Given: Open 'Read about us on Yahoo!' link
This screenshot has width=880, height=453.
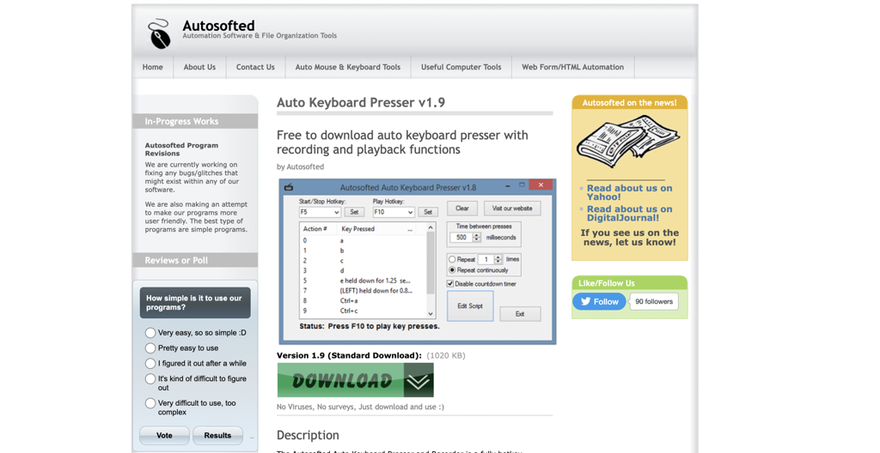Looking at the screenshot, I should [x=629, y=192].
